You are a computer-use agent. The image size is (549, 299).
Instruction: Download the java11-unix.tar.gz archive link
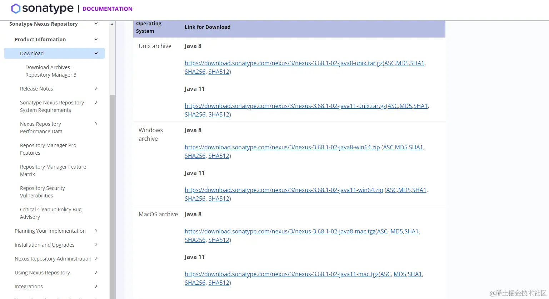(x=285, y=106)
